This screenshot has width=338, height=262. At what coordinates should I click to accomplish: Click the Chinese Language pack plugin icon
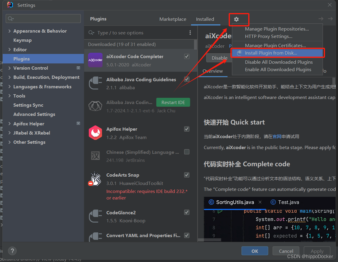[95, 156]
